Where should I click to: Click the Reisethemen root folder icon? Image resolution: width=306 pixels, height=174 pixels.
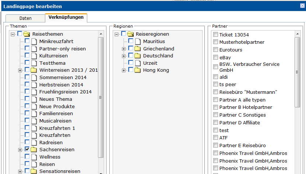27,34
